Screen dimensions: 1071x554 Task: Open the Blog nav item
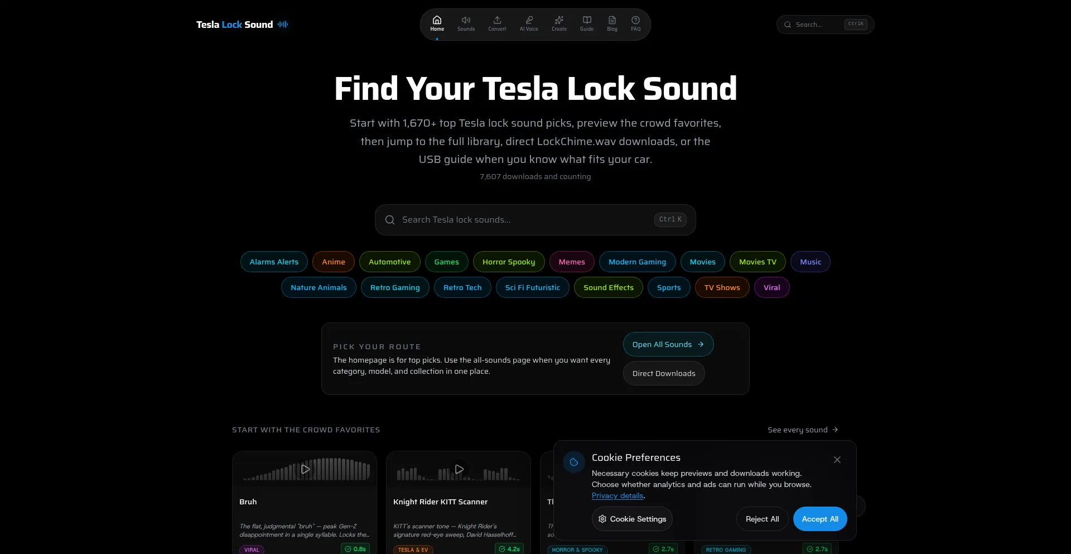pyautogui.click(x=612, y=24)
